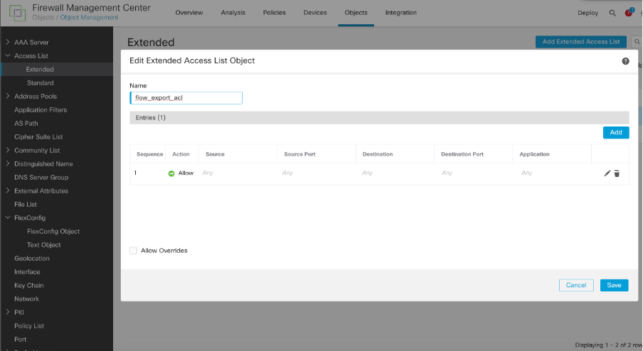Viewport: 643px width, 351px height.
Task: Open Port in sidebar
Action: pos(20,340)
